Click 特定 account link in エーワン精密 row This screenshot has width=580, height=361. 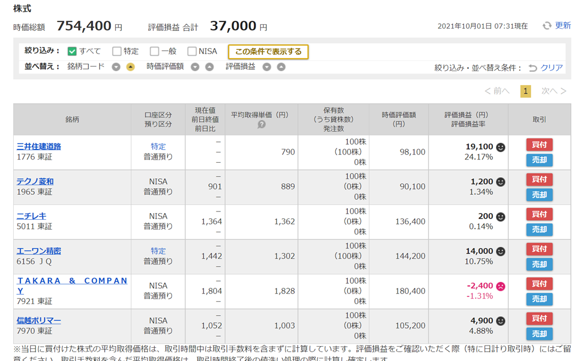(158, 251)
